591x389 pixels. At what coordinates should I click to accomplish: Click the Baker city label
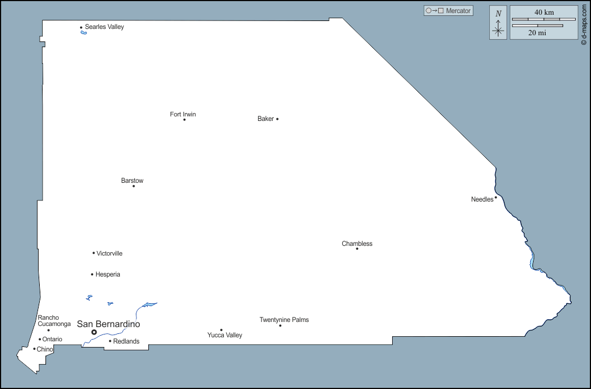[265, 119]
